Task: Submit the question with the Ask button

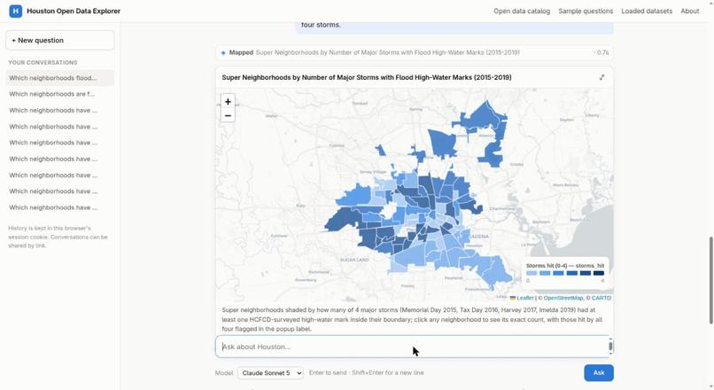Action: [598, 372]
